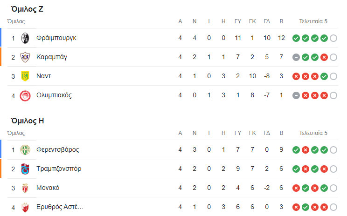
Task: Click the Red Star Belgrade crest
Action: (25, 207)
